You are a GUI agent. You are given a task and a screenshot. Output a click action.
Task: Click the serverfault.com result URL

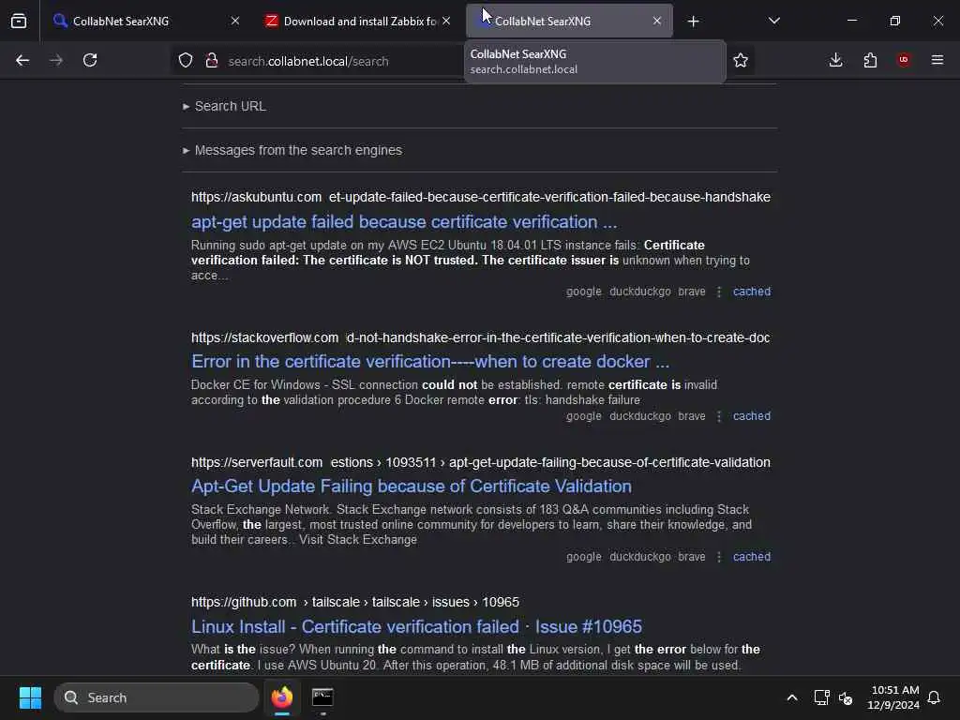(481, 462)
